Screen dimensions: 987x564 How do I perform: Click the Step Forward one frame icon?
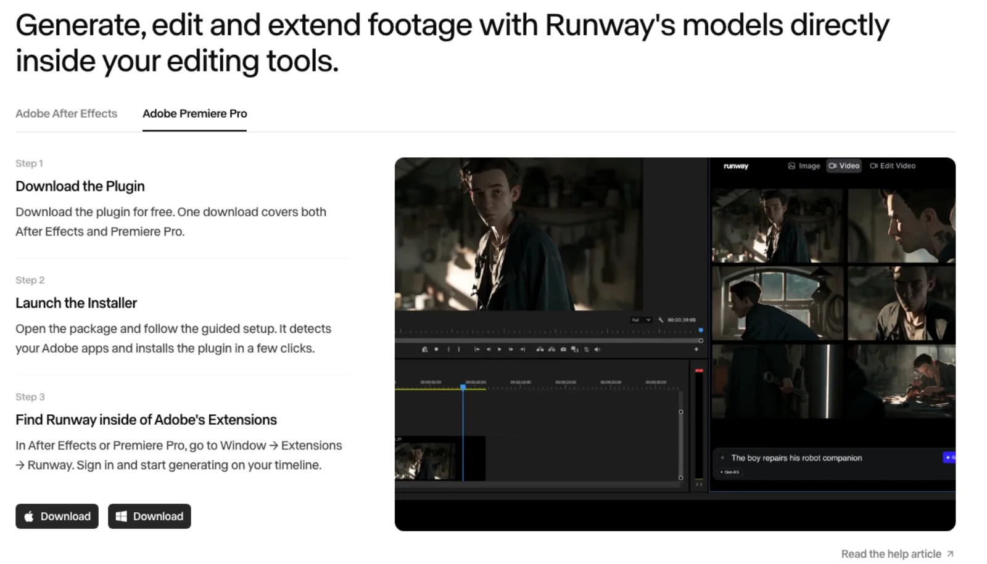[x=511, y=349]
